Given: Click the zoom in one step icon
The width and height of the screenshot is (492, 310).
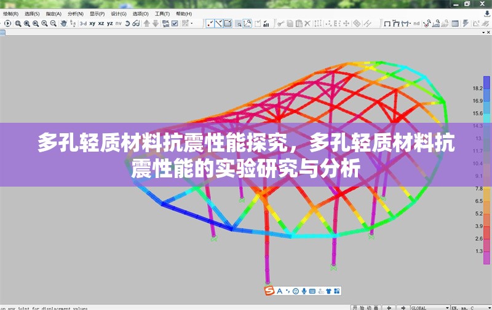Looking at the screenshot, I should coord(44,23).
